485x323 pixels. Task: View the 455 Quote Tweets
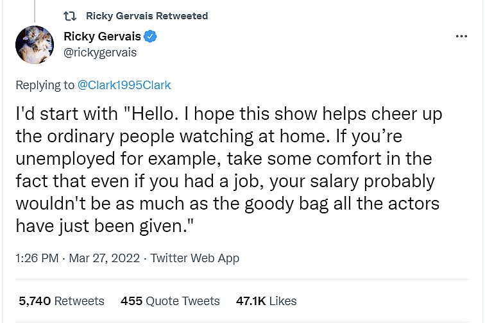[170, 301]
